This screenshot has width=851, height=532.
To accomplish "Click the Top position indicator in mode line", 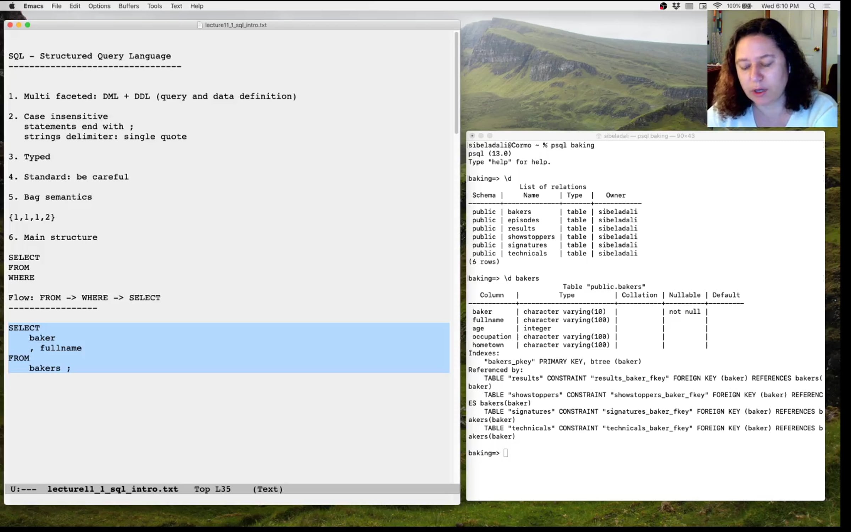I will coord(202,489).
